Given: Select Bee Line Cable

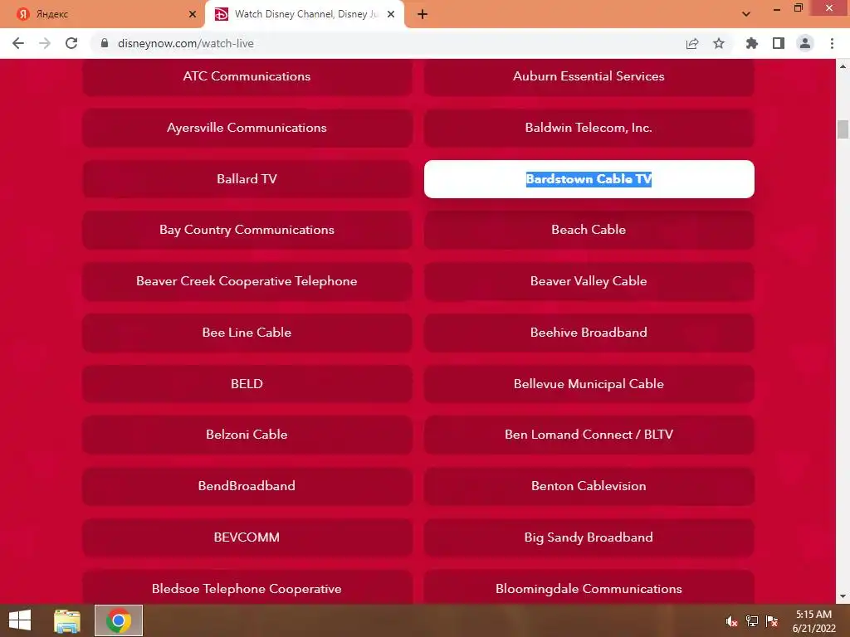Looking at the screenshot, I should tap(247, 333).
